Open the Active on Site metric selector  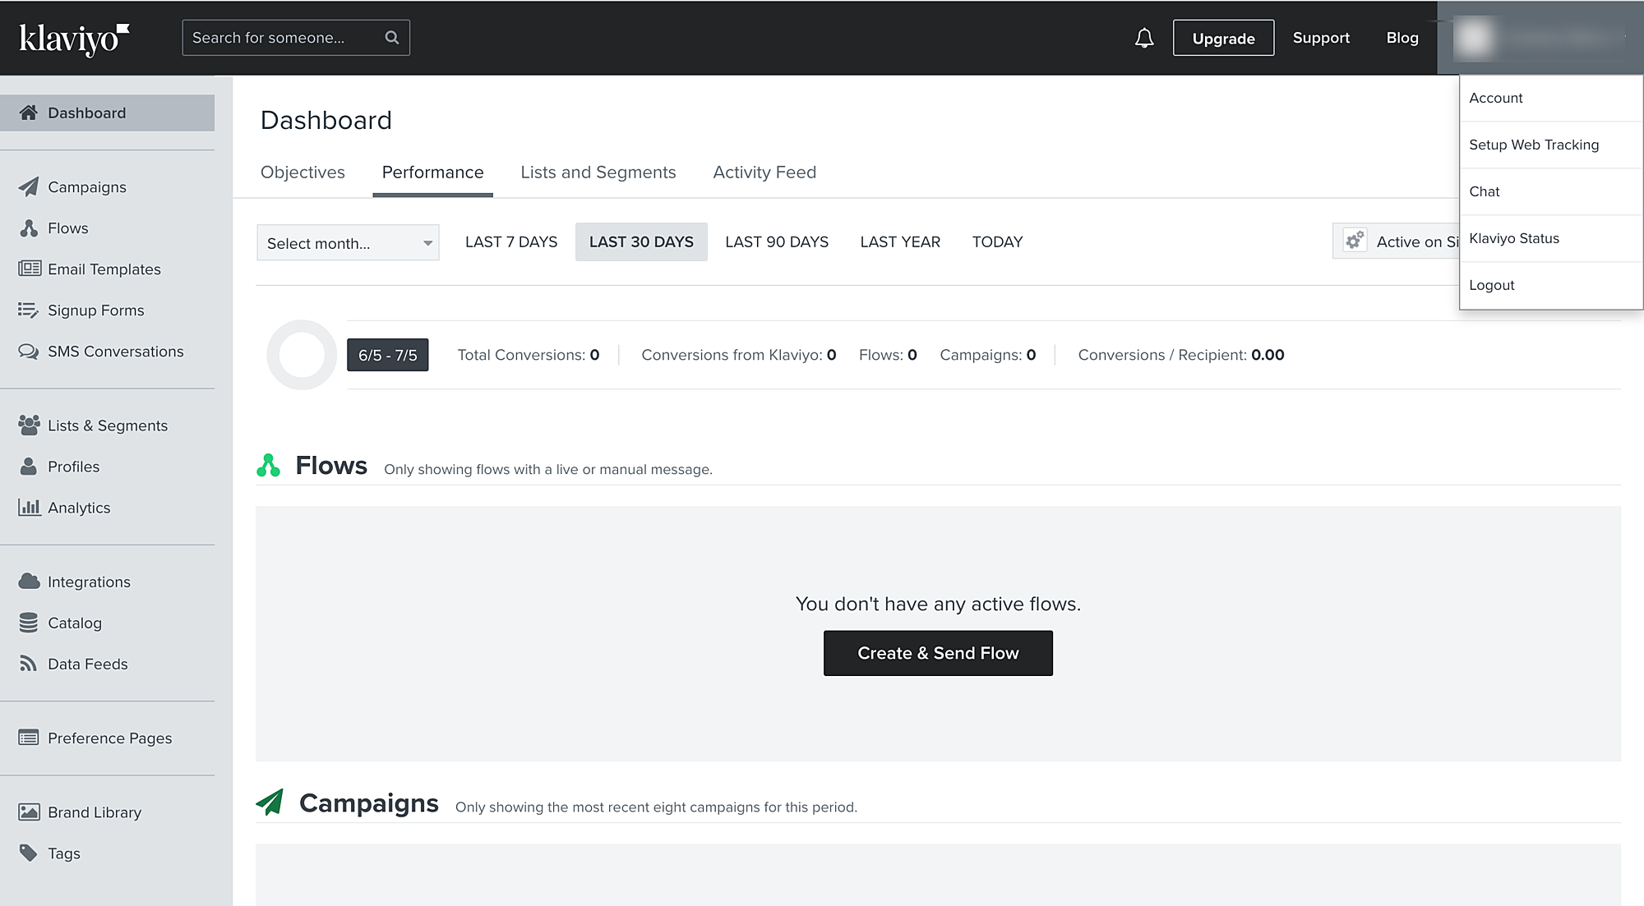(1397, 241)
